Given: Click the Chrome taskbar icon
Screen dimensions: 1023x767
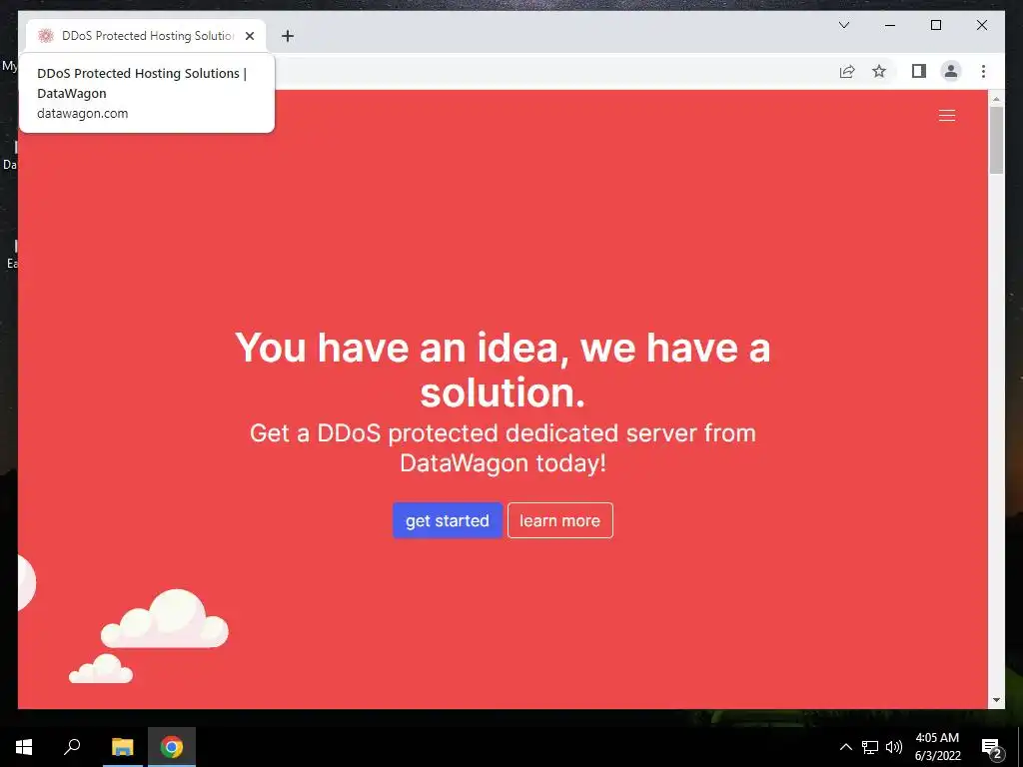Looking at the screenshot, I should 172,747.
